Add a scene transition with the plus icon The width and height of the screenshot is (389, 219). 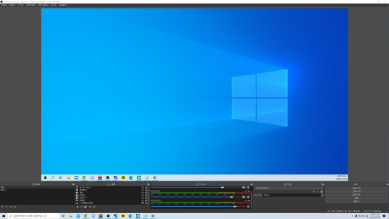(x=314, y=192)
